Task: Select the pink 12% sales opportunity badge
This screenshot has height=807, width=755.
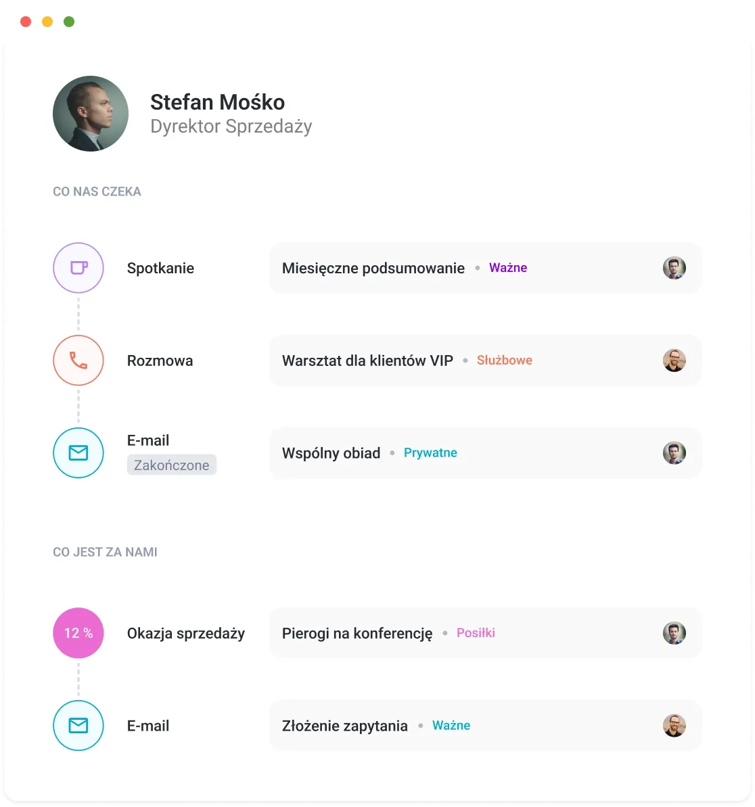Action: coord(78,633)
